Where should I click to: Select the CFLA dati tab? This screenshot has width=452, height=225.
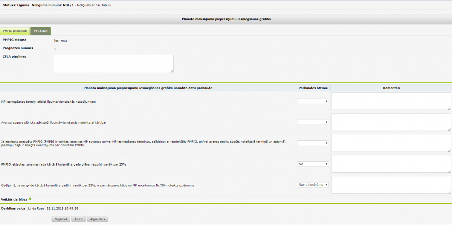[40, 31]
